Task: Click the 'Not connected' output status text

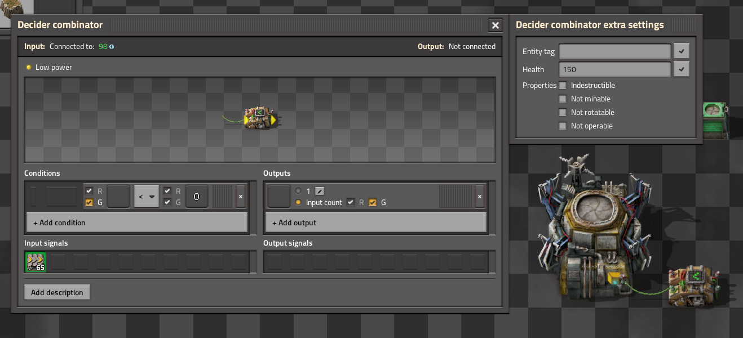Action: (472, 47)
